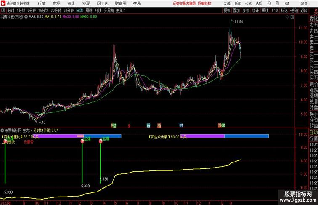Open the 公式 menu
This screenshot has height=205, width=318.
(248, 3)
